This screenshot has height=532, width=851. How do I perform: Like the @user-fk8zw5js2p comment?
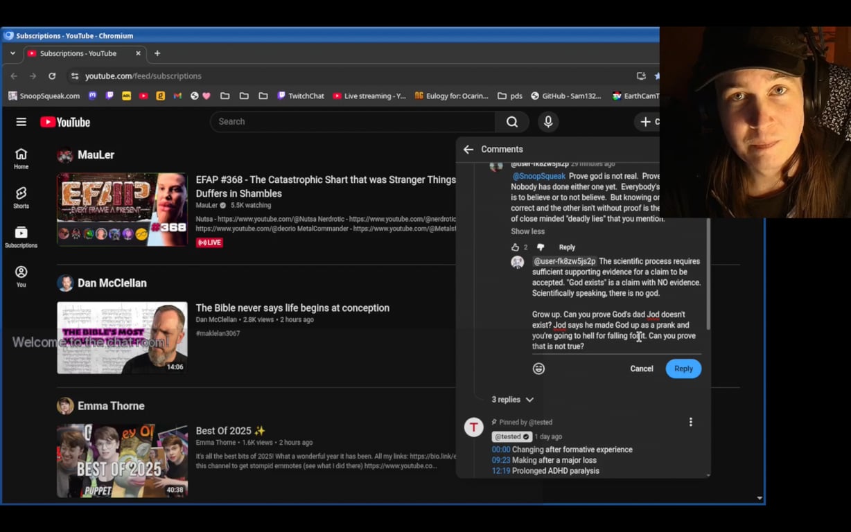click(x=515, y=247)
